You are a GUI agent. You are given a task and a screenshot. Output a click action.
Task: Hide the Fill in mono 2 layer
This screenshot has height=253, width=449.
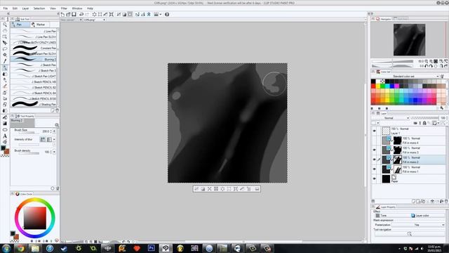374,160
